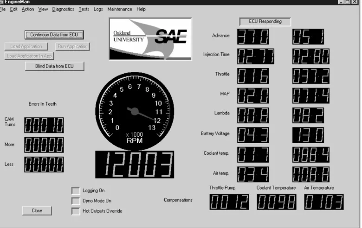Open the Action menu
The image size is (362, 228).
pyautogui.click(x=28, y=9)
